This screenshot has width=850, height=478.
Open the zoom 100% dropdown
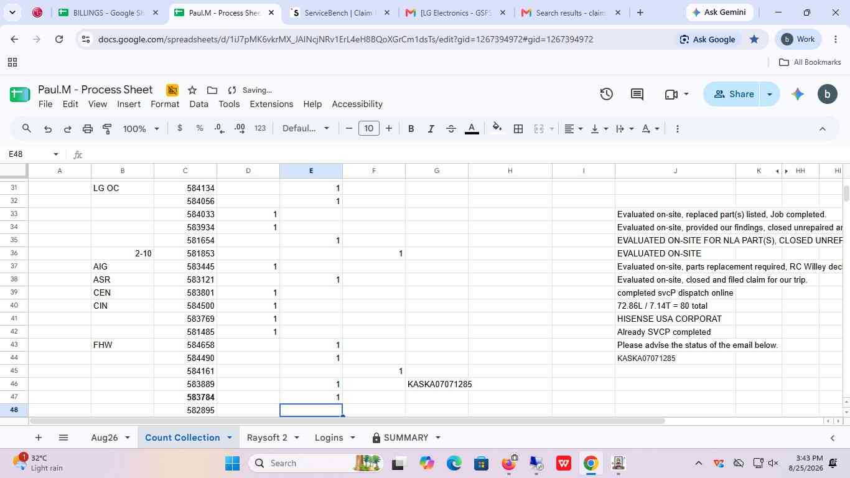tap(141, 129)
